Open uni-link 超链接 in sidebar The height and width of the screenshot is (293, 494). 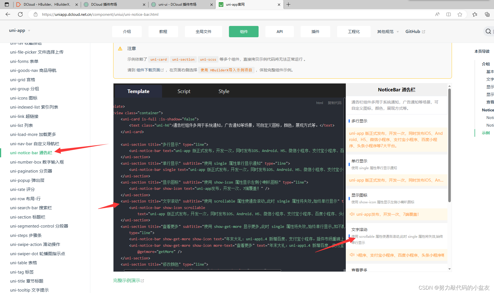(24, 116)
